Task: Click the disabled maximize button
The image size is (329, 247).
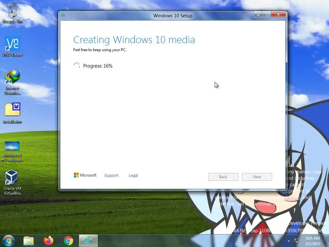Action: pyautogui.click(x=267, y=14)
